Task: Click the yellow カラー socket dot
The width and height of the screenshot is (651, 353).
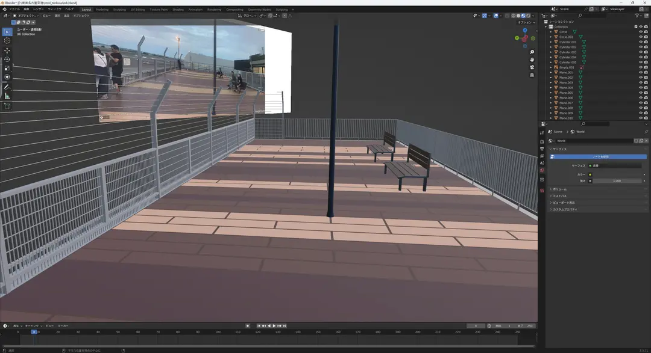Action: point(590,174)
